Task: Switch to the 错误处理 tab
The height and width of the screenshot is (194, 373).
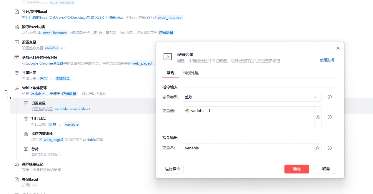Action: 191,73
